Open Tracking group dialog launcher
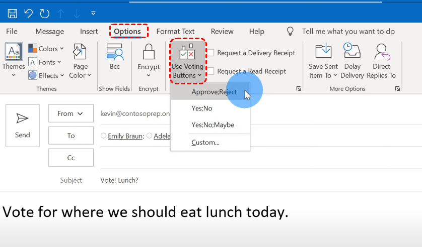This screenshot has height=247, width=422. pyautogui.click(x=299, y=88)
